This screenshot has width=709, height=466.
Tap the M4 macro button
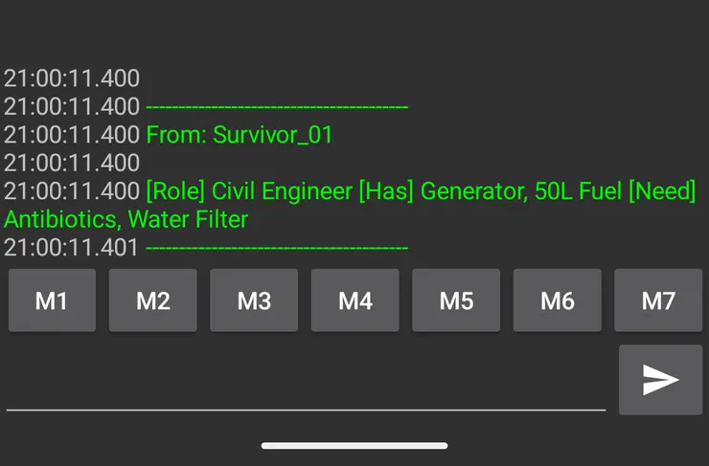[355, 300]
